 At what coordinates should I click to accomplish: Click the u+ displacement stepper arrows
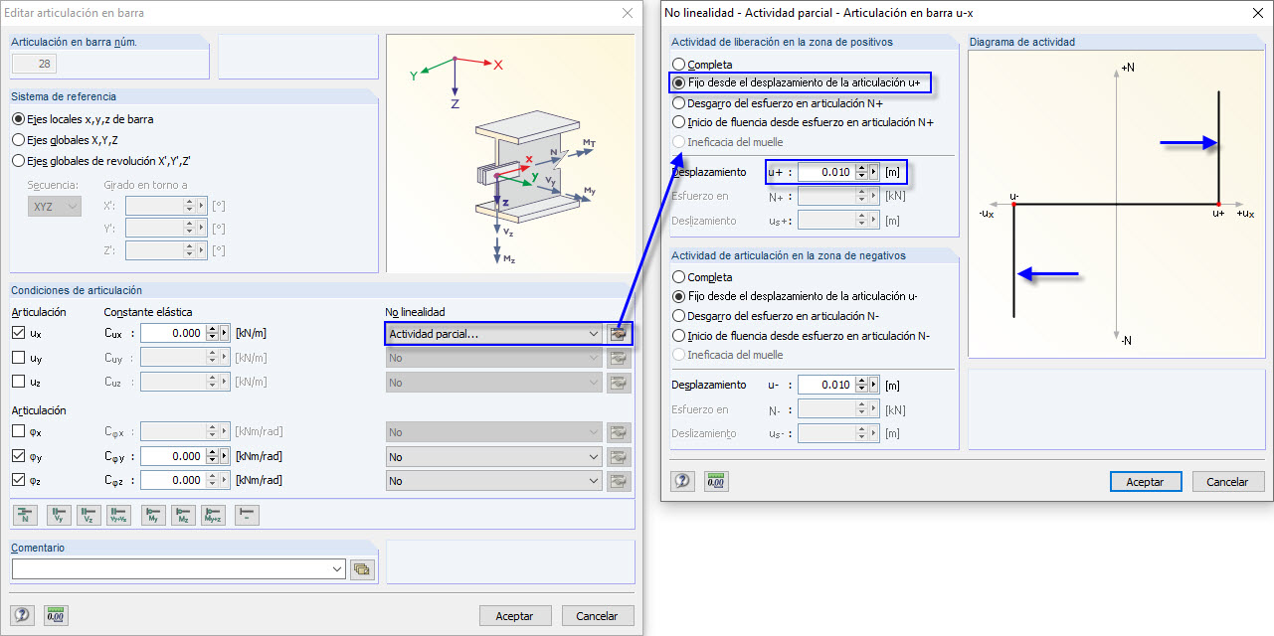(861, 172)
